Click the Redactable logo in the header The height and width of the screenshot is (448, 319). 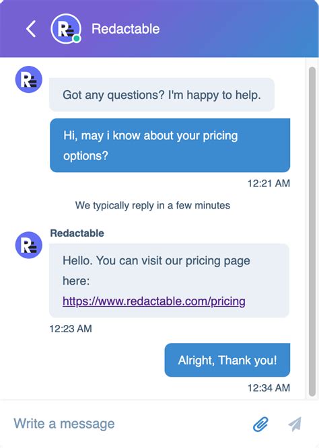pyautogui.click(x=65, y=28)
